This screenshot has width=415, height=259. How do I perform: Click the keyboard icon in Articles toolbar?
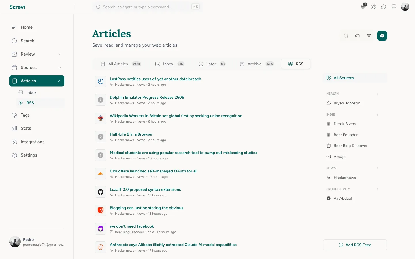(x=369, y=36)
